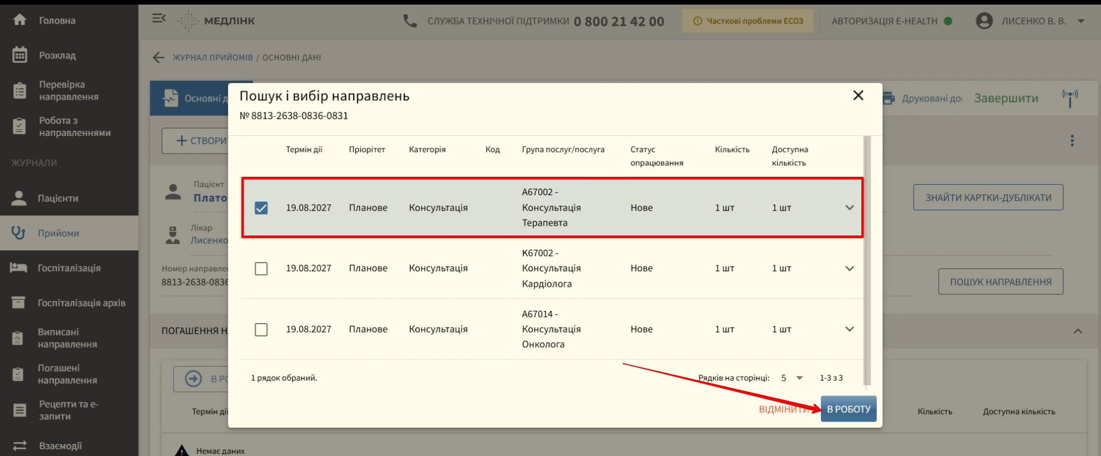This screenshot has width=1101, height=456.
Task: Check the Консультація Кардіолога row checkbox
Action: 261,269
